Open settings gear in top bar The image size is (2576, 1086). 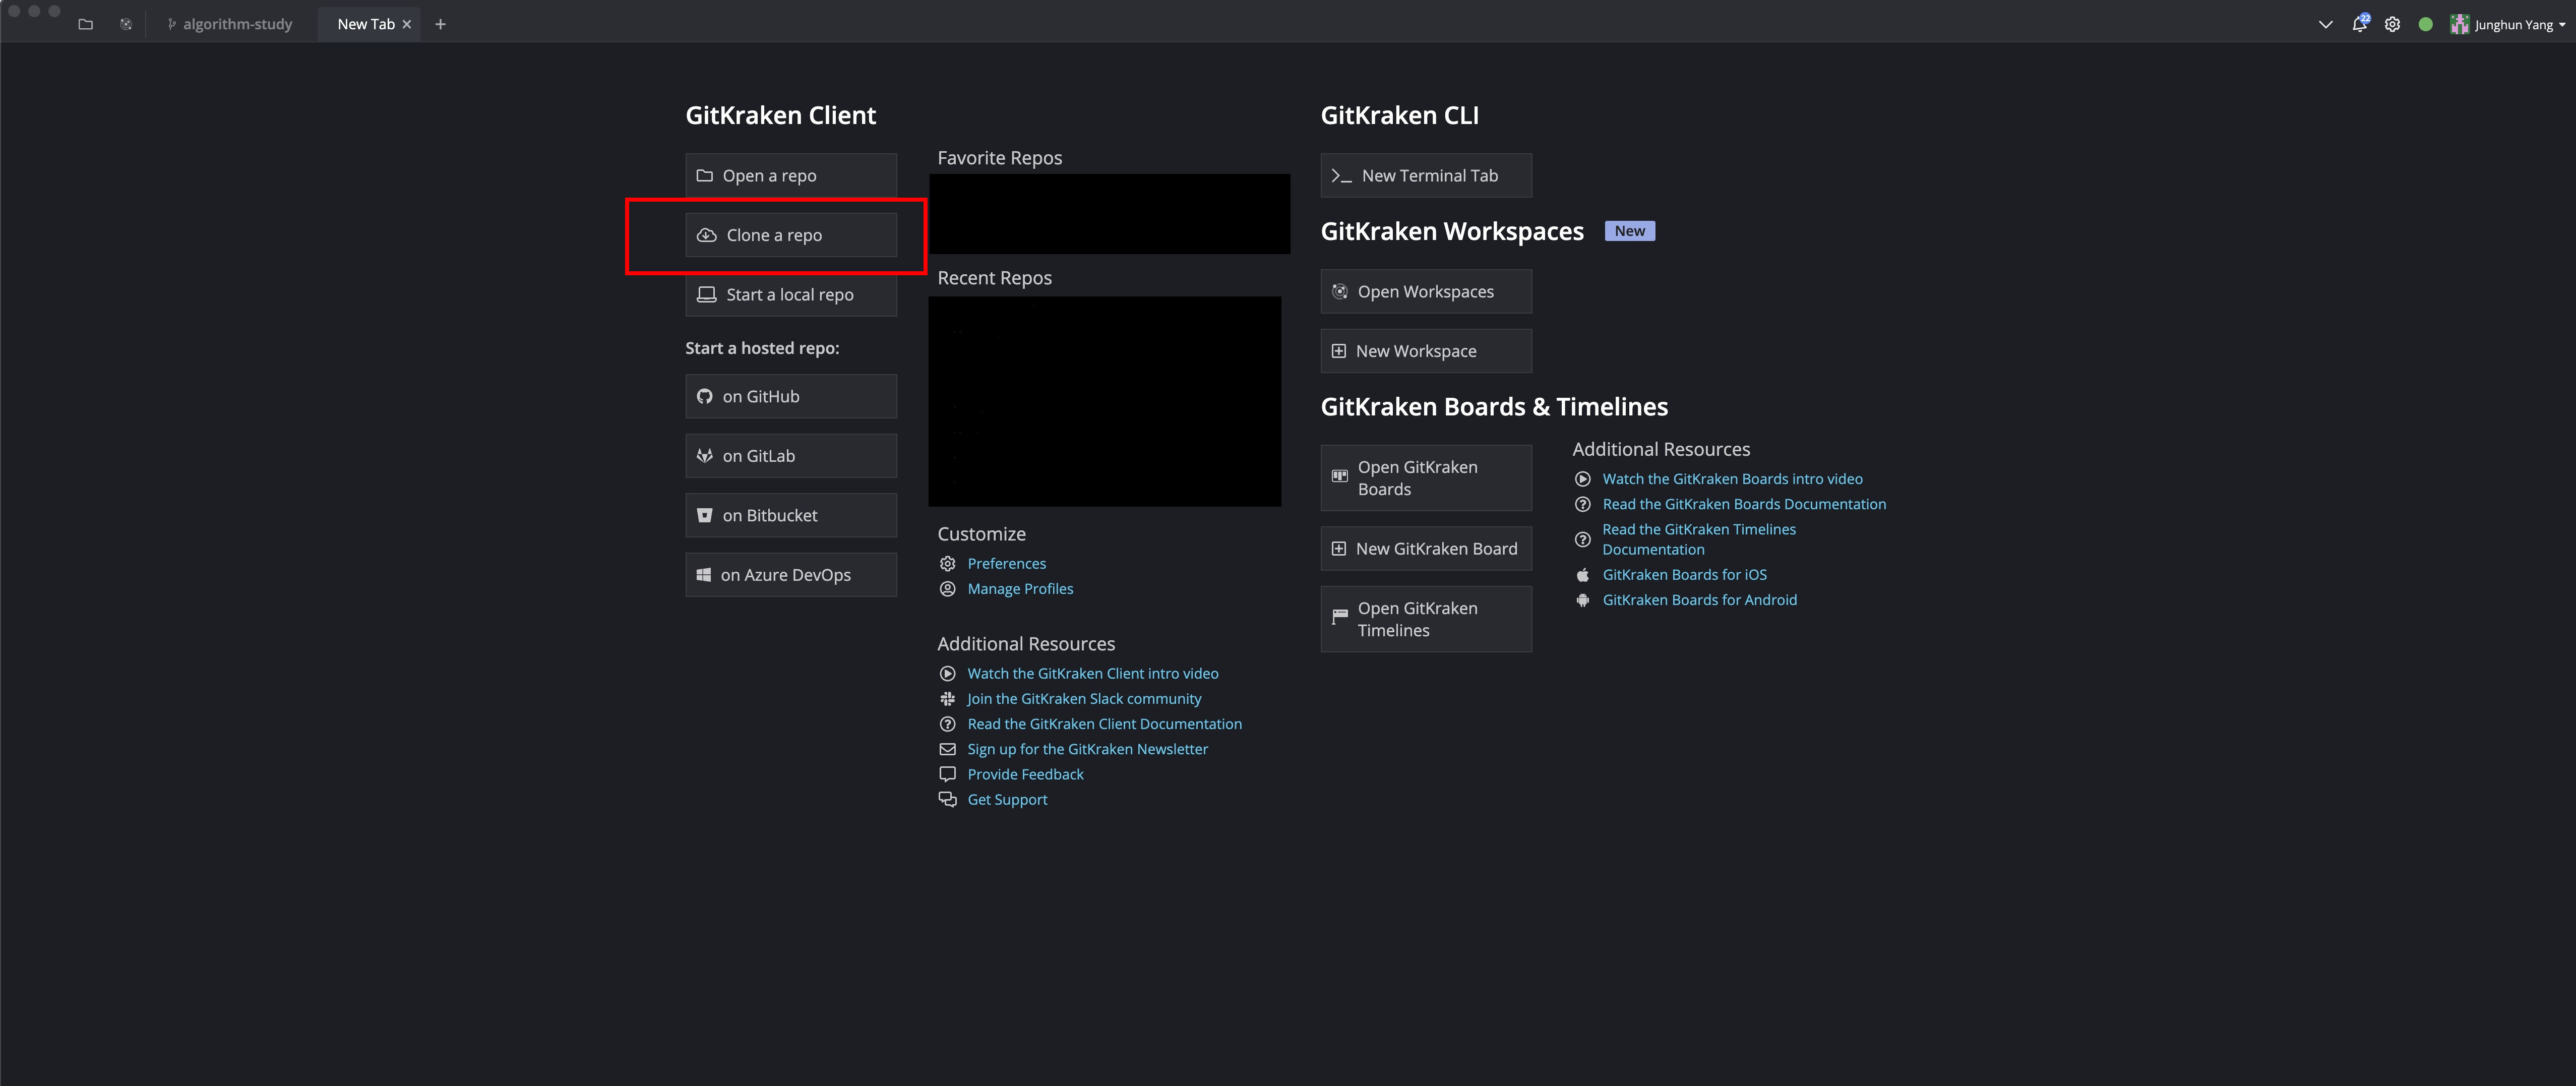[x=2392, y=25]
